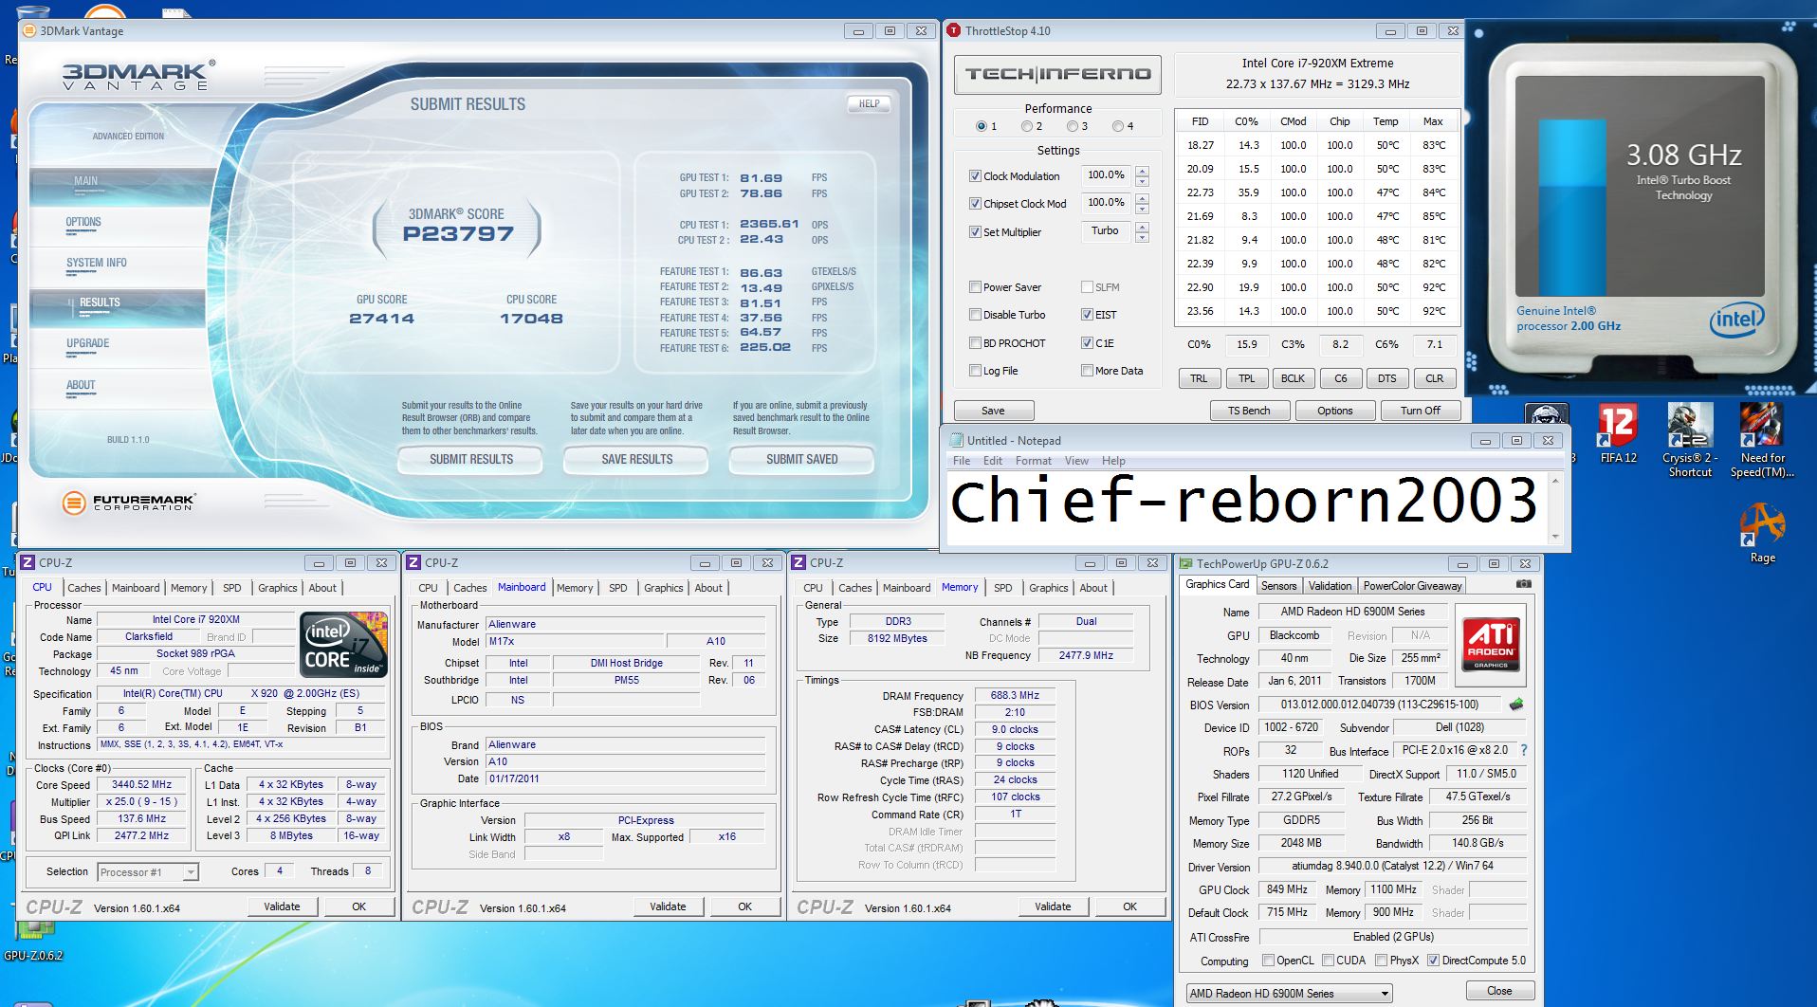Click the GPU-Z title bar icon
The height and width of the screenshot is (1007, 1817).
[1185, 563]
